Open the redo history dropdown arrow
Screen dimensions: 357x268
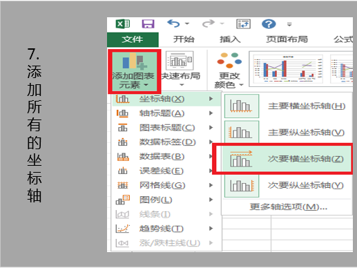(x=222, y=23)
